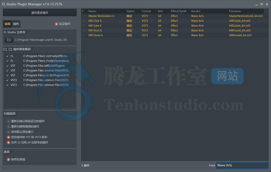Toggle rescan previously verified plugins option

[x=8, y=121]
